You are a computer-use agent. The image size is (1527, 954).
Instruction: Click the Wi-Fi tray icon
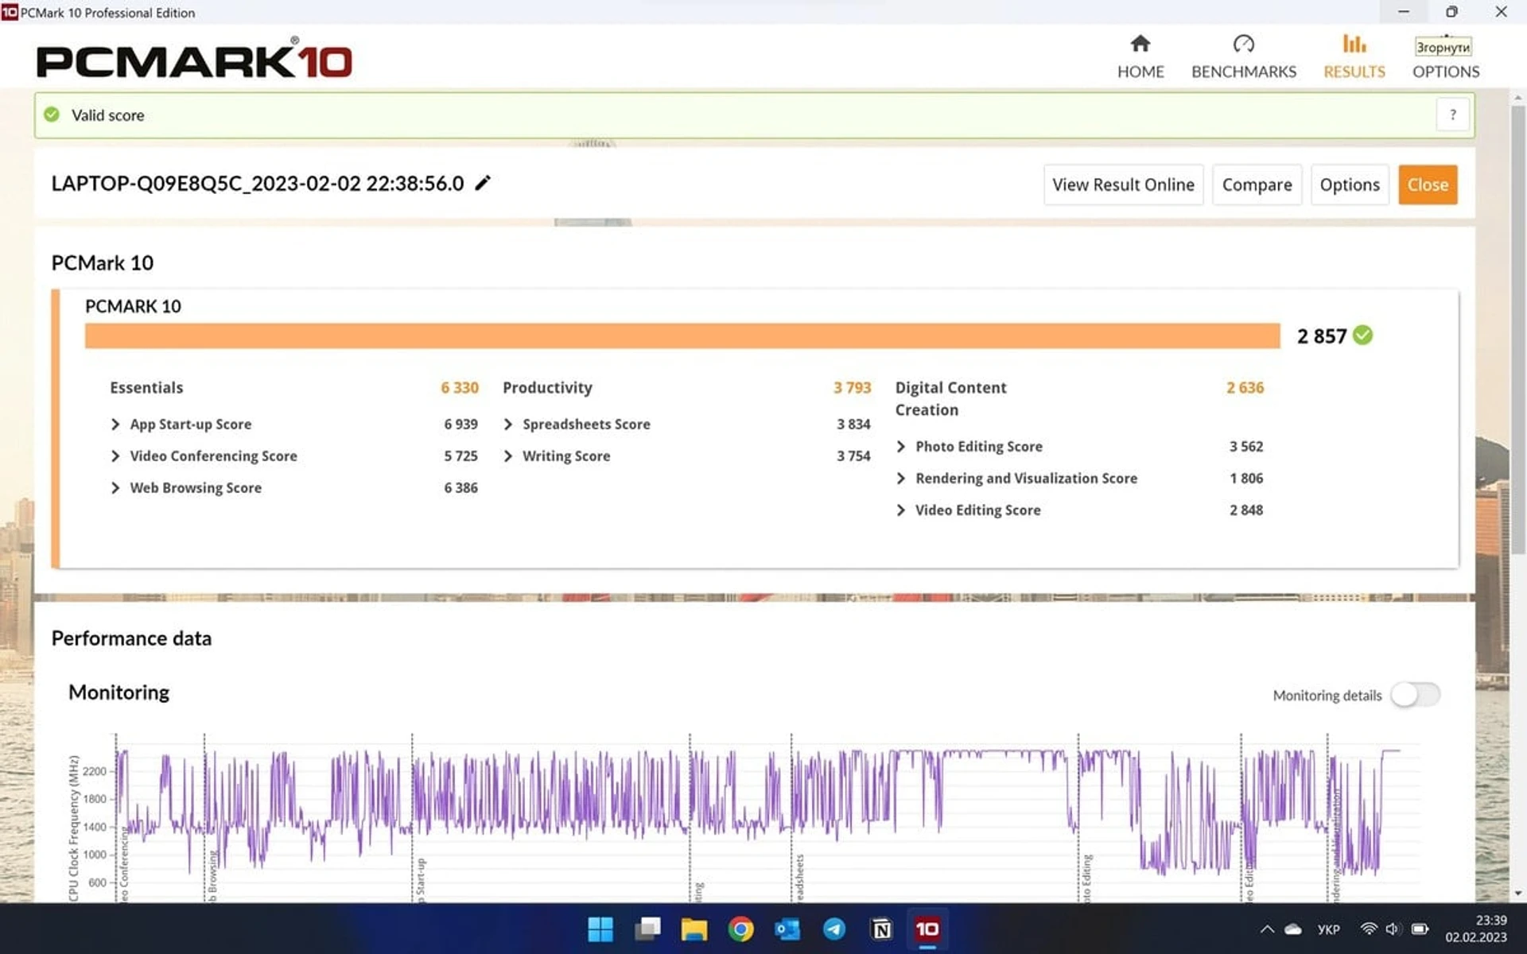1368,929
